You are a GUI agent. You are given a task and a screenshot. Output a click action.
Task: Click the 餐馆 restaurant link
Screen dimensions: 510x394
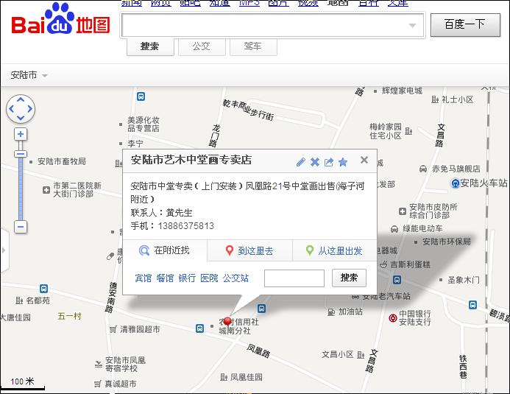pyautogui.click(x=165, y=278)
